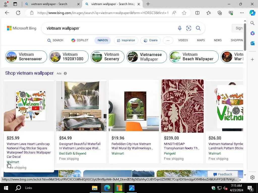
Task: Close the active Search Images tab
Action: [x=139, y=4]
